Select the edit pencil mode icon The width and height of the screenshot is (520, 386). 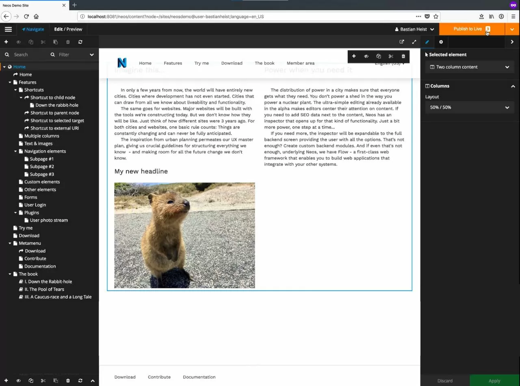tap(427, 42)
